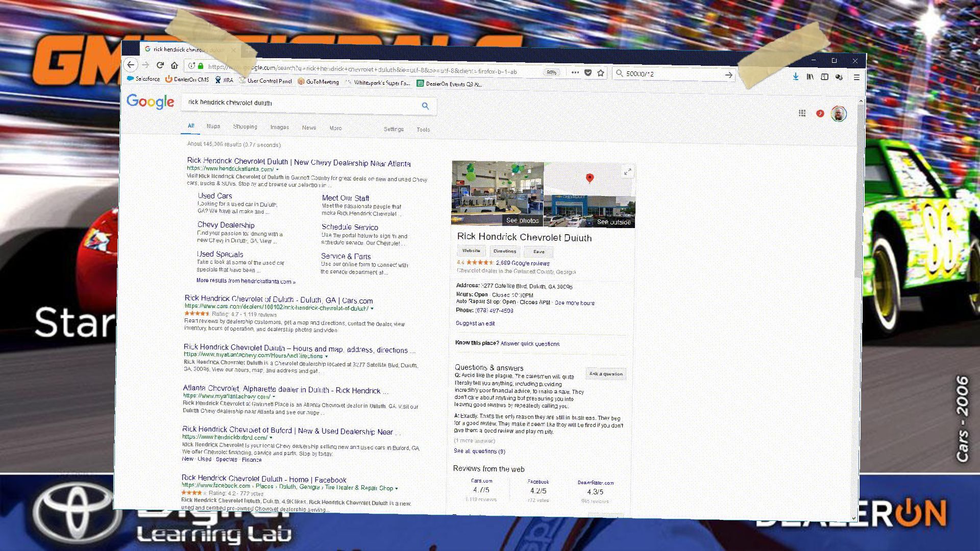980x551 pixels.
Task: Expand dropdown arrow next to hendrickatlanta.com URL
Action: (277, 169)
